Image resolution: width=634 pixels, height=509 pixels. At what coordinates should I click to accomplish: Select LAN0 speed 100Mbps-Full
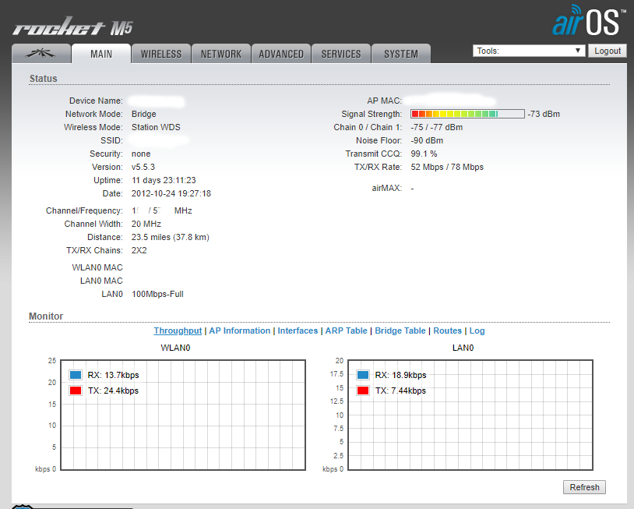[x=157, y=294]
